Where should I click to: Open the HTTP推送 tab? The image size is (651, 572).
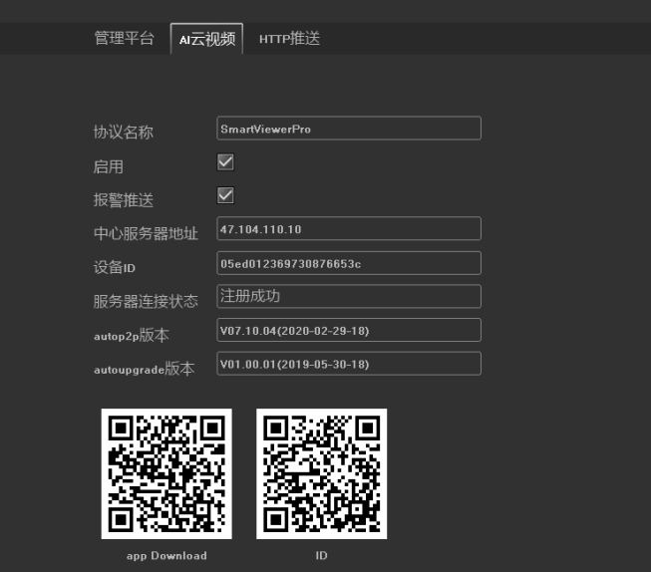click(x=289, y=38)
